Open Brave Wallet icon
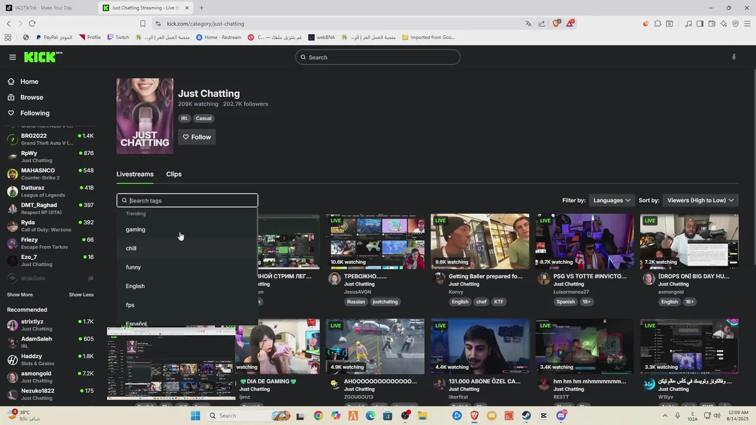This screenshot has width=756, height=425. pos(712,24)
